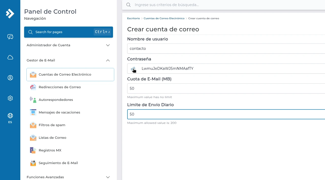The height and width of the screenshot is (180, 325).
Task: Click the Navegación subtitle text
Action: pos(35,18)
